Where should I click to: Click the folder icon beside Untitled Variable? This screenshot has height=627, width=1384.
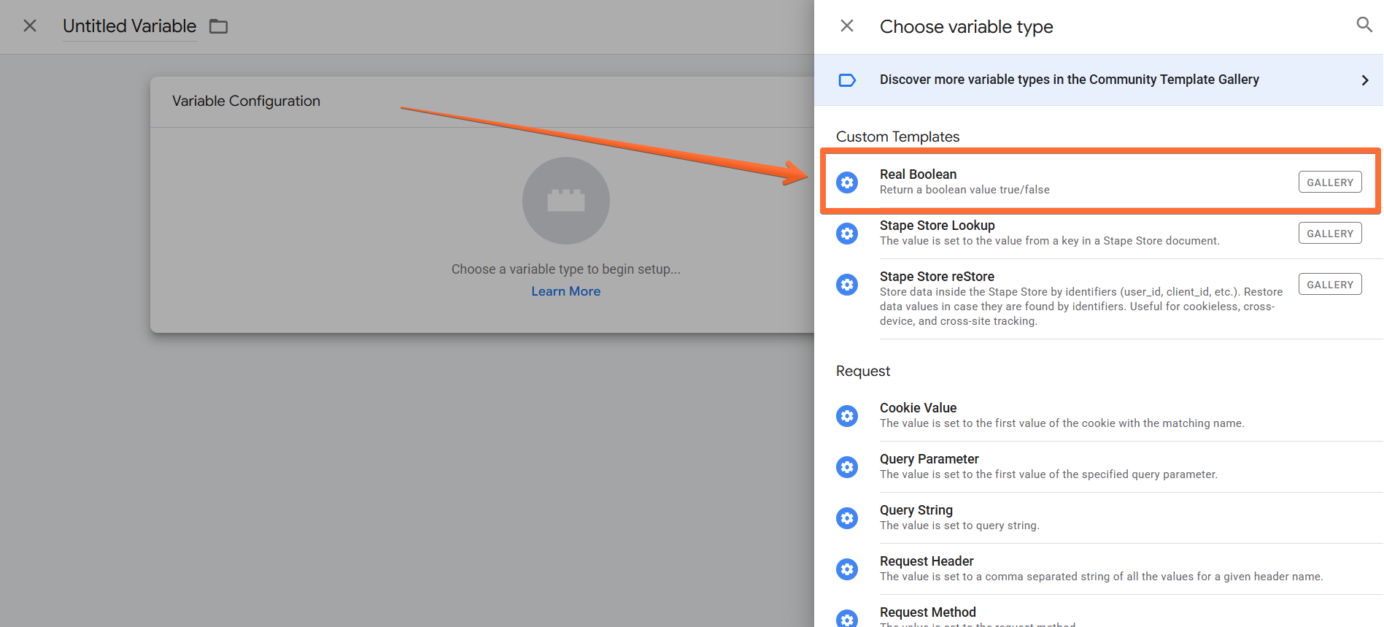coord(219,27)
